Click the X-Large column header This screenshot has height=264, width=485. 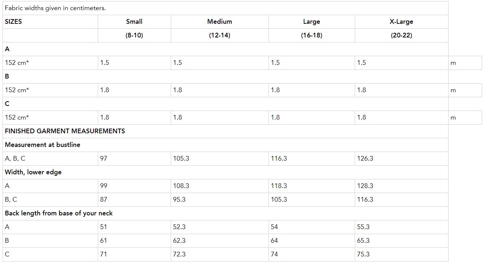click(x=401, y=22)
